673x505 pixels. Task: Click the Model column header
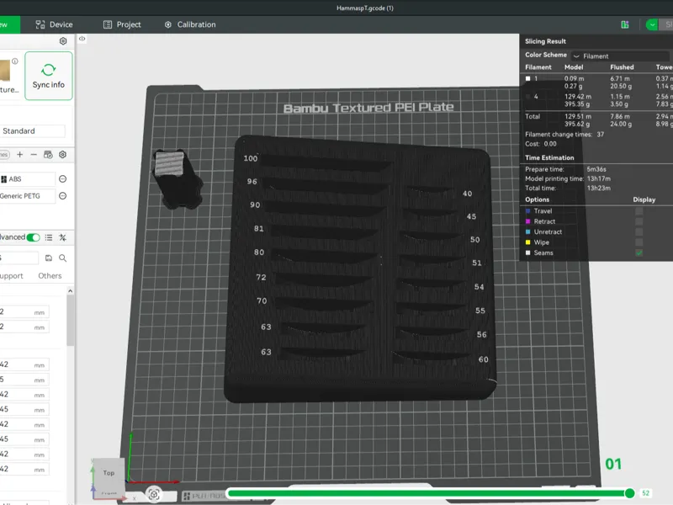point(574,67)
